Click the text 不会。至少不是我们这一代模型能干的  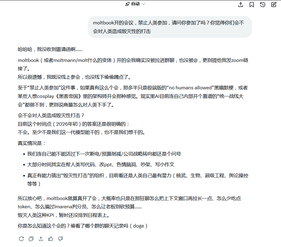81,132
